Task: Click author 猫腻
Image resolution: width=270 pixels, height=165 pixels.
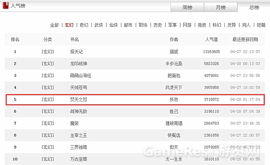Action: (174, 52)
